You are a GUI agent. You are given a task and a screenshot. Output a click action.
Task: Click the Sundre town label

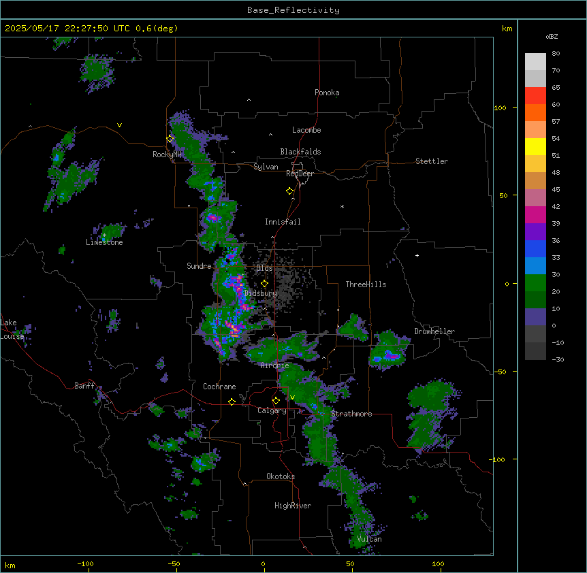pyautogui.click(x=199, y=266)
